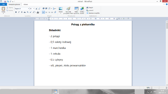The width and height of the screenshot is (168, 94).
Task: Open the Plik file menu
Action: coord(3,4)
